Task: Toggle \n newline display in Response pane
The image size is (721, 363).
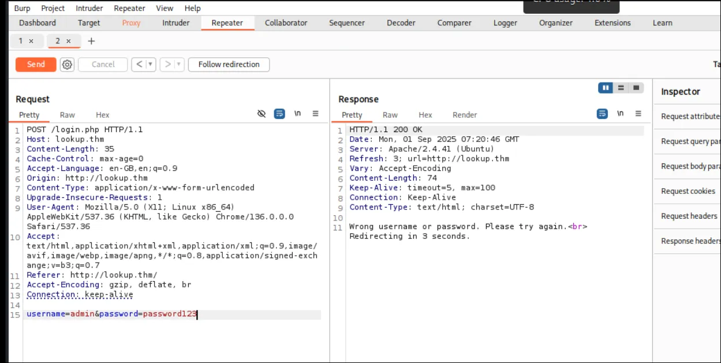Action: click(620, 114)
